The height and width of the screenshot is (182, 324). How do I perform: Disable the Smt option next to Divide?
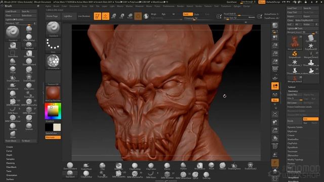(x=310, y=119)
